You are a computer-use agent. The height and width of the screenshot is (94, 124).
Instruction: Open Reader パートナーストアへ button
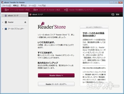point(56,84)
